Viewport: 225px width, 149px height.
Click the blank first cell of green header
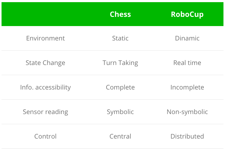pos(45,14)
